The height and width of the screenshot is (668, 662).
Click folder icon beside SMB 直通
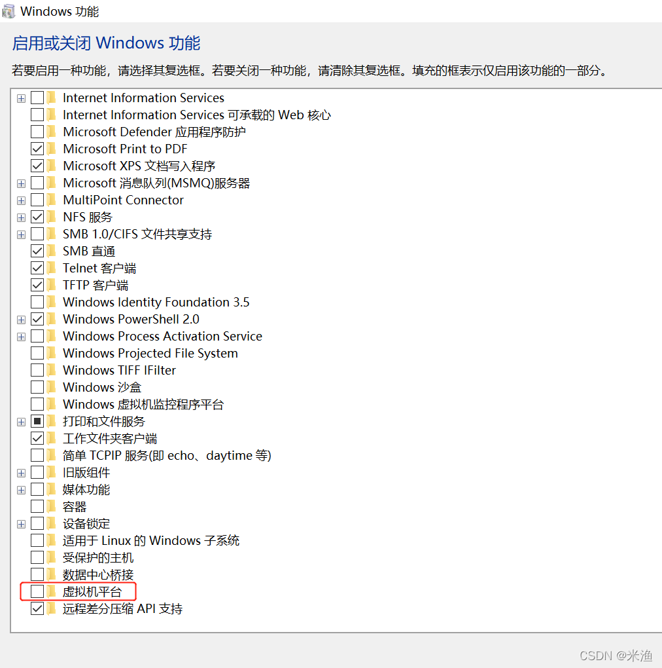point(52,251)
